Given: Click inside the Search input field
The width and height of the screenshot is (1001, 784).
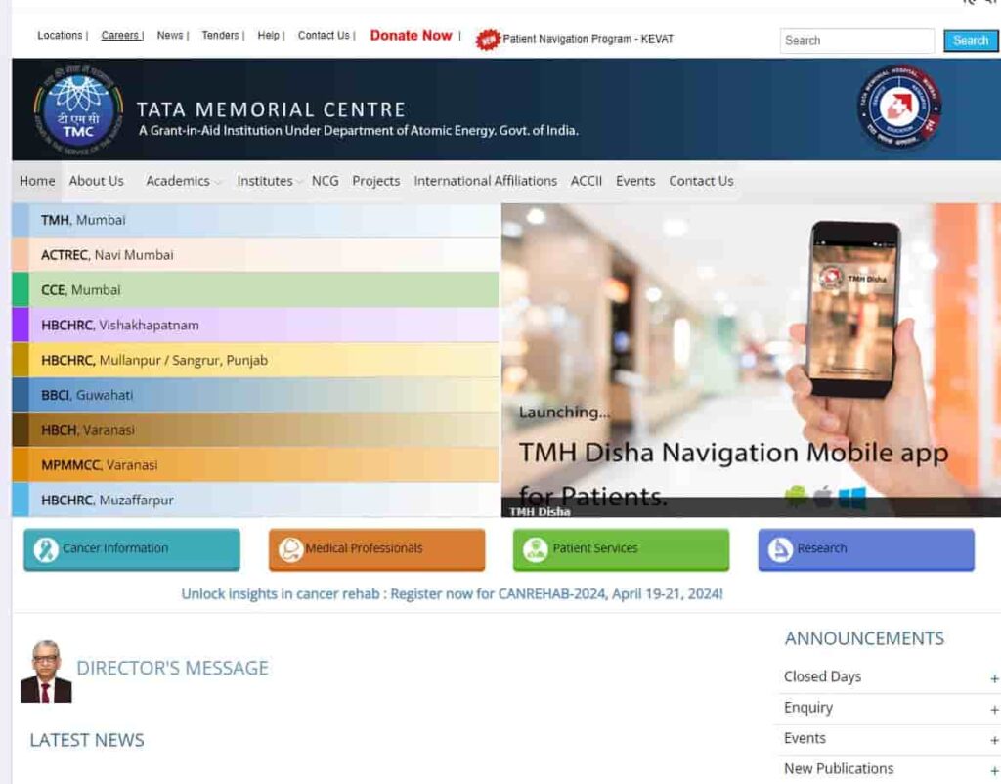Looking at the screenshot, I should [856, 41].
